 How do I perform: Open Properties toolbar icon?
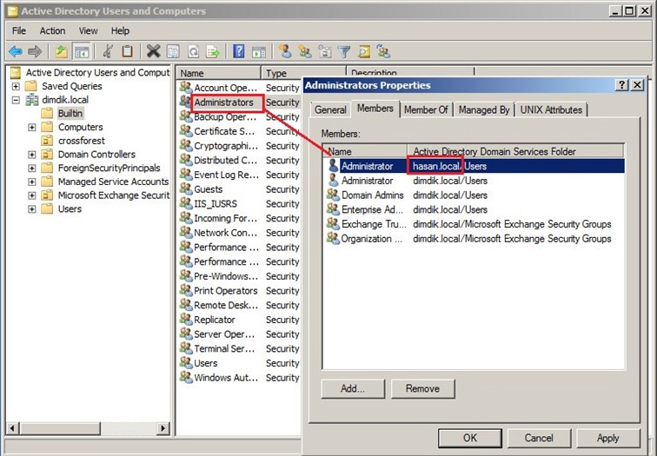(x=173, y=51)
